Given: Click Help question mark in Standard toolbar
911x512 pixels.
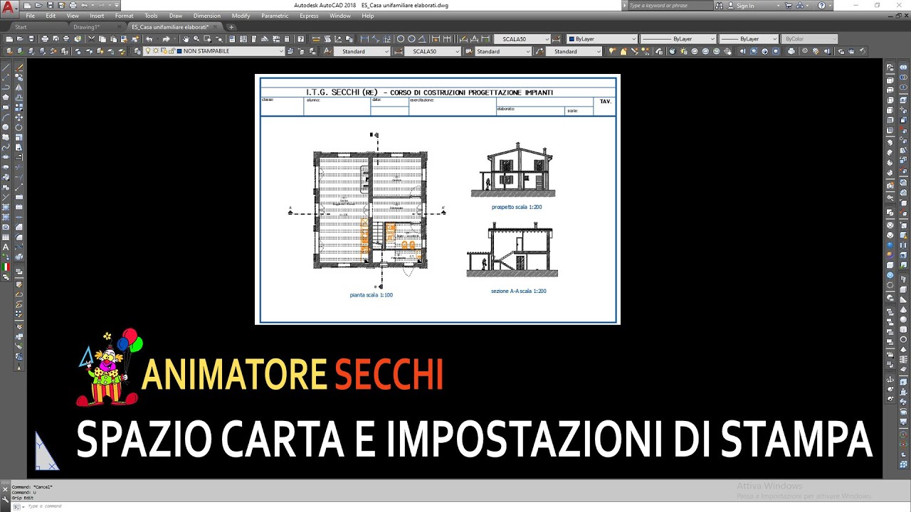Looking at the screenshot, I should click(x=300, y=39).
